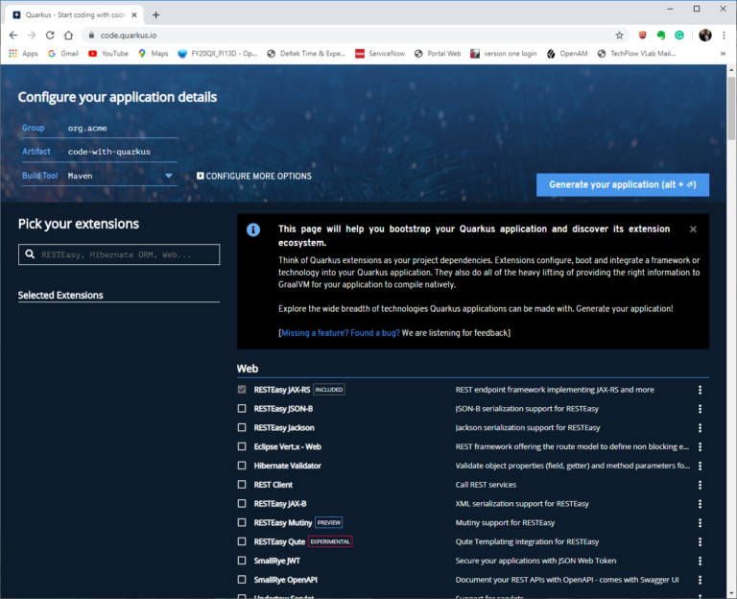Open the Grammarly extension icon
Image resolution: width=737 pixels, height=599 pixels.
(679, 36)
